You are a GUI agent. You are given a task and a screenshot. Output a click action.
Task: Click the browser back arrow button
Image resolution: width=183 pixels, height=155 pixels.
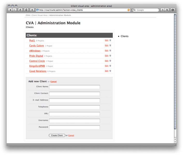point(10,10)
